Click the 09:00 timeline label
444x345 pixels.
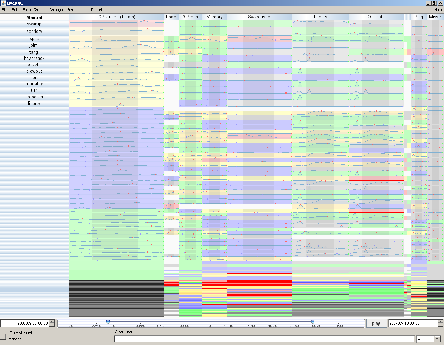(185, 326)
